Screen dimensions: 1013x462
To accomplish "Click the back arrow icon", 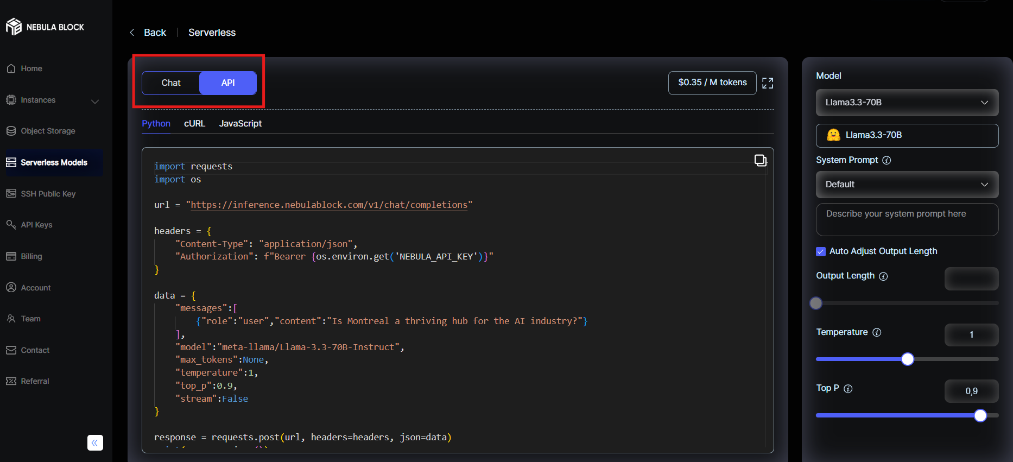I will click(132, 33).
